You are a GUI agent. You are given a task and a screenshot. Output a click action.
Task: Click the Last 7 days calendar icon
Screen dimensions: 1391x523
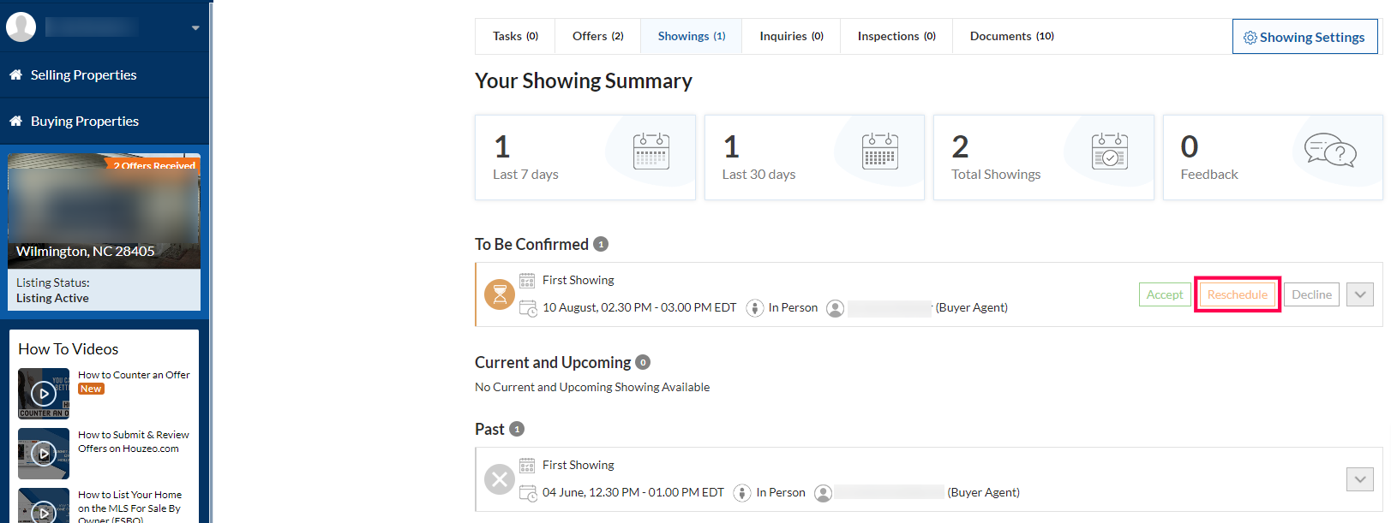tap(651, 152)
